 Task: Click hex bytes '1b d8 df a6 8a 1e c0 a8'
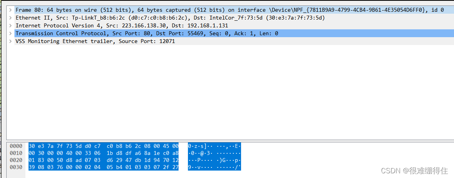point(143,153)
